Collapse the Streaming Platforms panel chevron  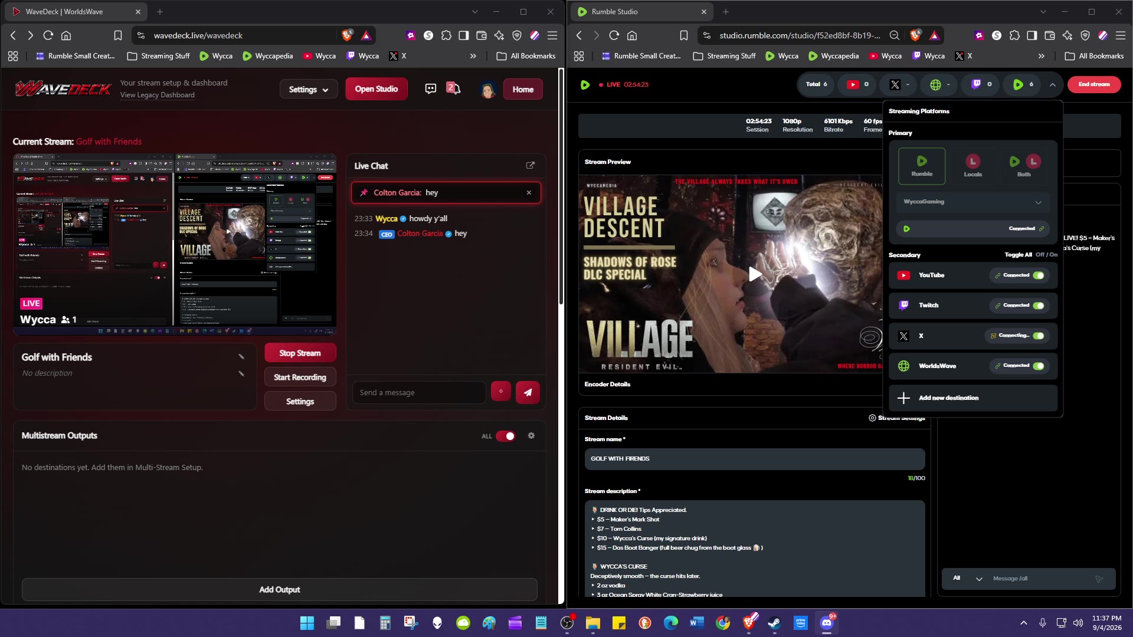(x=1053, y=84)
